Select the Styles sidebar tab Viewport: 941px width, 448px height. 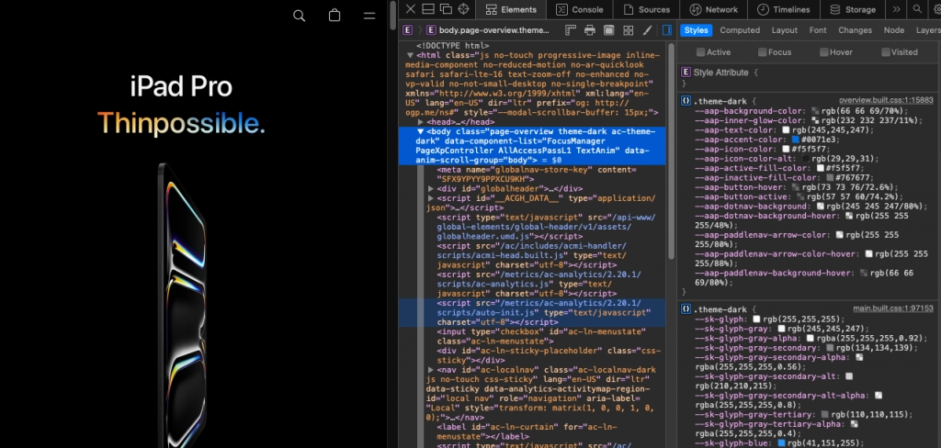click(697, 30)
